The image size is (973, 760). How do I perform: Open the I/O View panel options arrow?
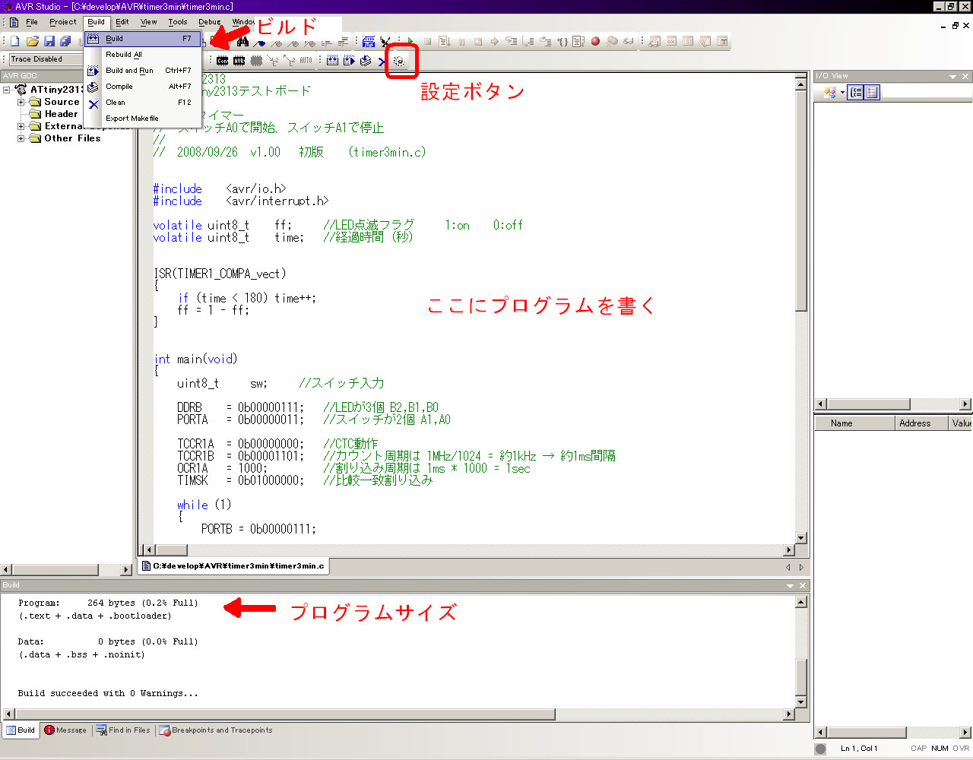[952, 77]
